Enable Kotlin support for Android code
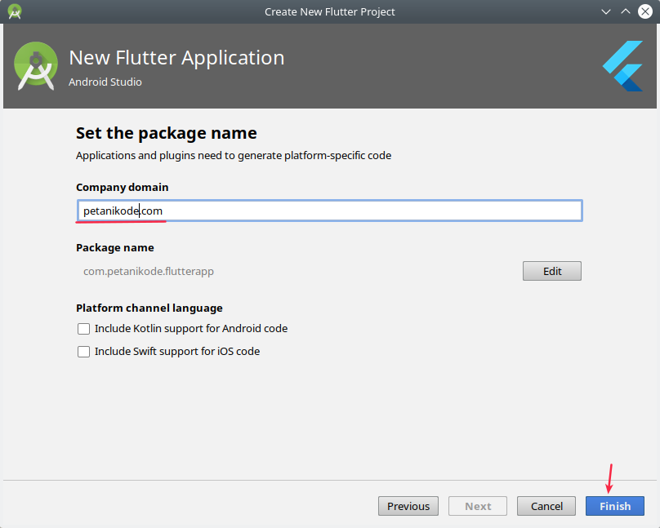 tap(83, 329)
